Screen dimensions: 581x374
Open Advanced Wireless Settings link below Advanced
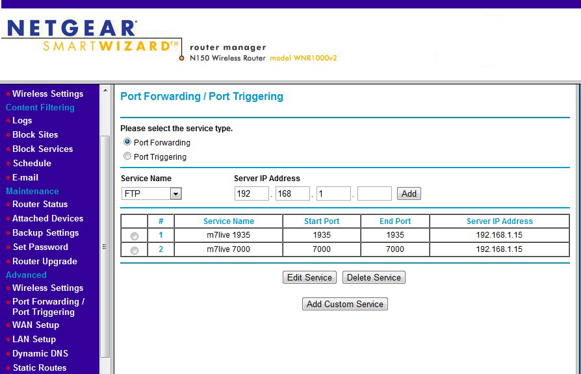click(x=48, y=288)
